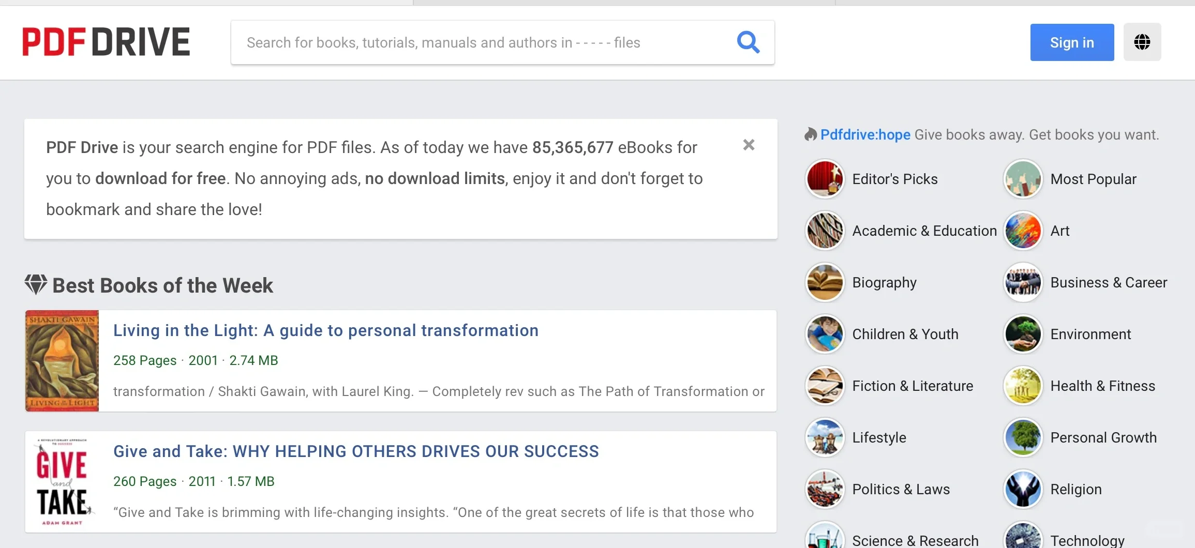Click the magnifying glass search icon
This screenshot has height=548, width=1195.
tap(748, 42)
